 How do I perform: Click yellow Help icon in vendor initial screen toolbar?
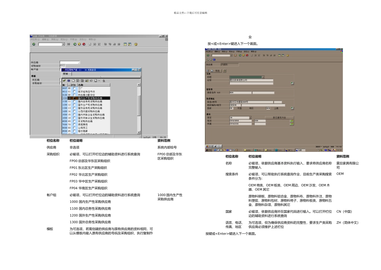(136, 44)
